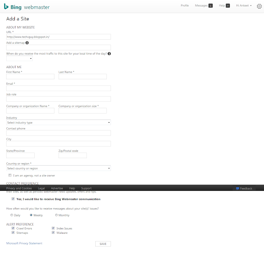The height and width of the screenshot is (261, 264).
Task: Open the Legal footer link
Action: 41,188
